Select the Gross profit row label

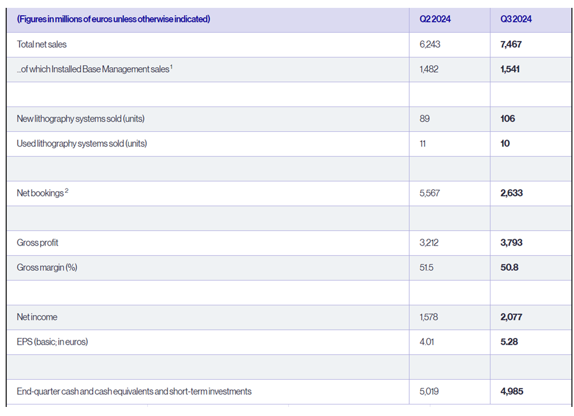tap(38, 242)
